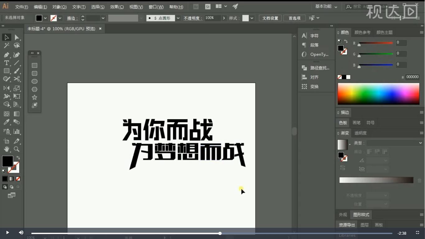425x239 pixels.
Task: Select the Type tool
Action: pos(7,63)
